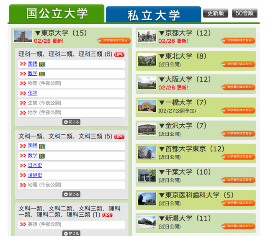Open 大学案内はこちら for 一橋大学
The width and height of the screenshot is (268, 236).
pos(238,110)
